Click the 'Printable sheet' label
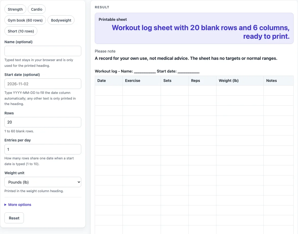The width and height of the screenshot is (298, 234). pos(113,19)
